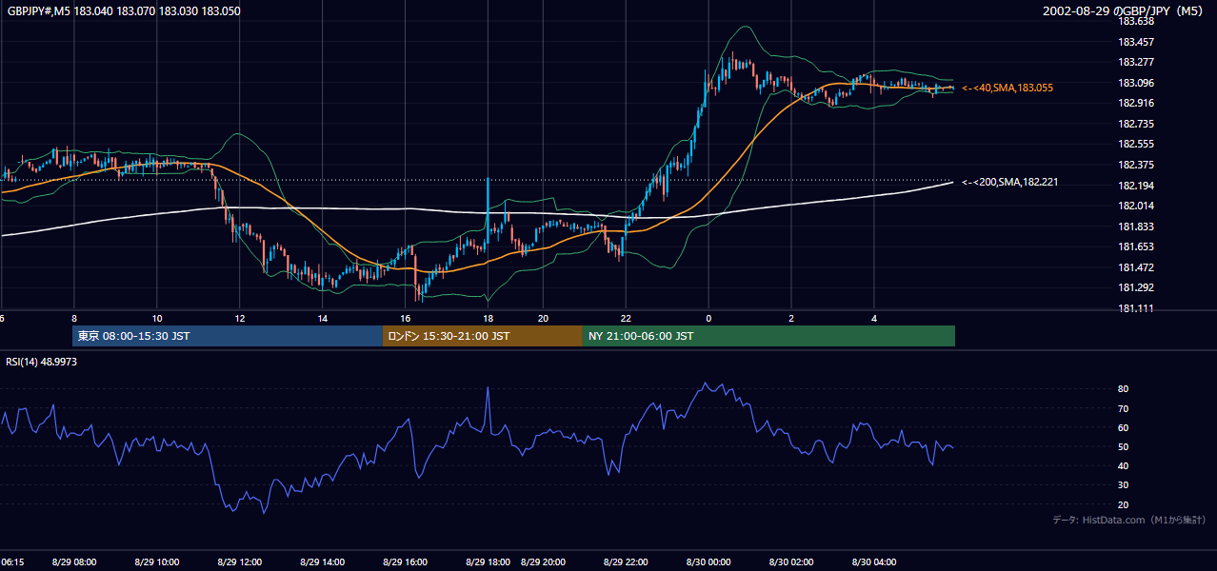The width and height of the screenshot is (1217, 571).
Task: Click the 182.194 price axis label
Action: (x=1135, y=186)
